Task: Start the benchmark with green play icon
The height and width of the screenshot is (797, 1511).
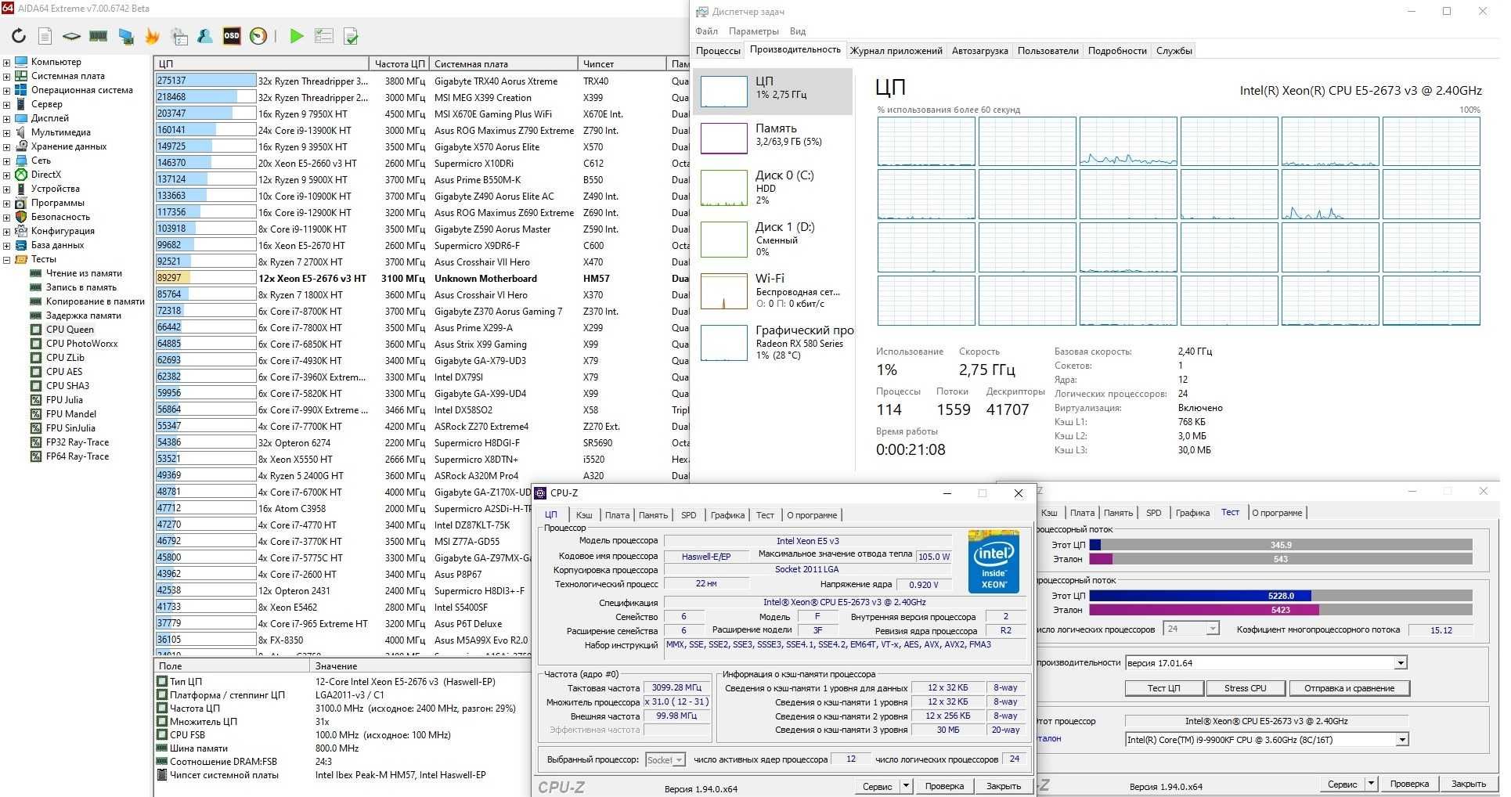Action: (x=296, y=36)
